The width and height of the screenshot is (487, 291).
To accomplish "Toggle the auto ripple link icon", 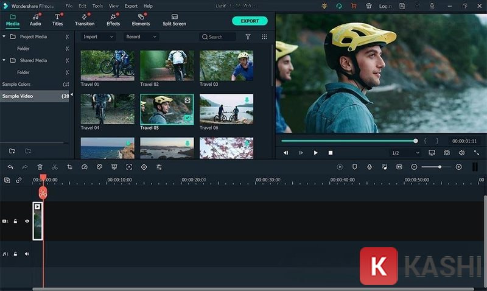I will click(19, 180).
